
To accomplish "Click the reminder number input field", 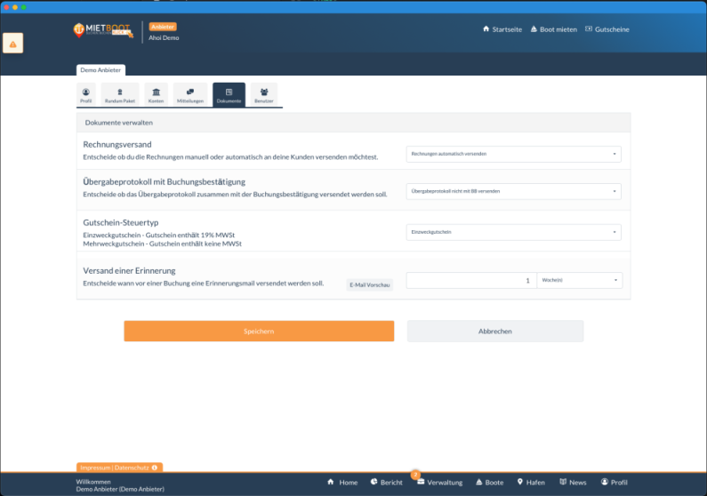I will [470, 280].
